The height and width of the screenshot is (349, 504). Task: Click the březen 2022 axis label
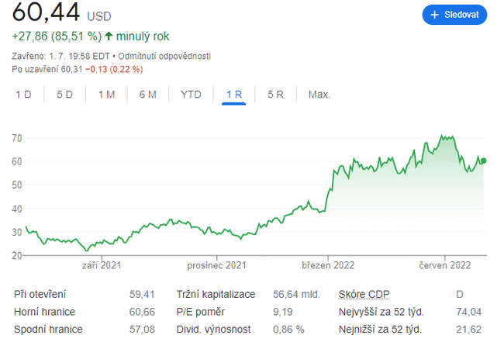328,265
